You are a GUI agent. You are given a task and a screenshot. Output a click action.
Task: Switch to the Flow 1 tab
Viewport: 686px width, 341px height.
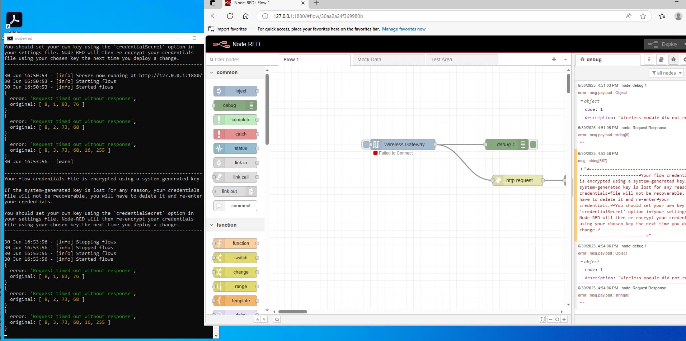click(314, 60)
